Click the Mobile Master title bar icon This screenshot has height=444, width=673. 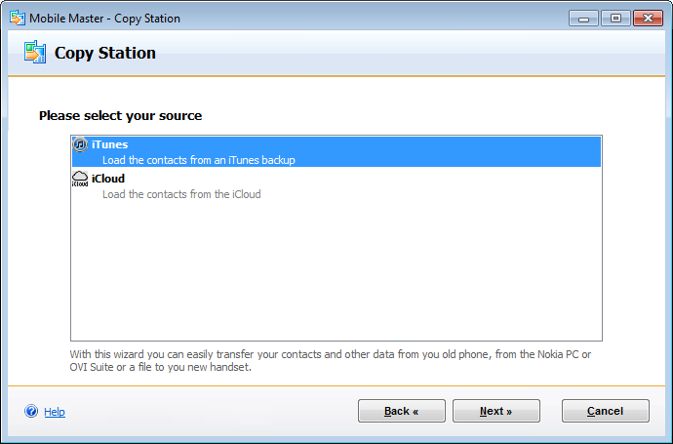17,18
